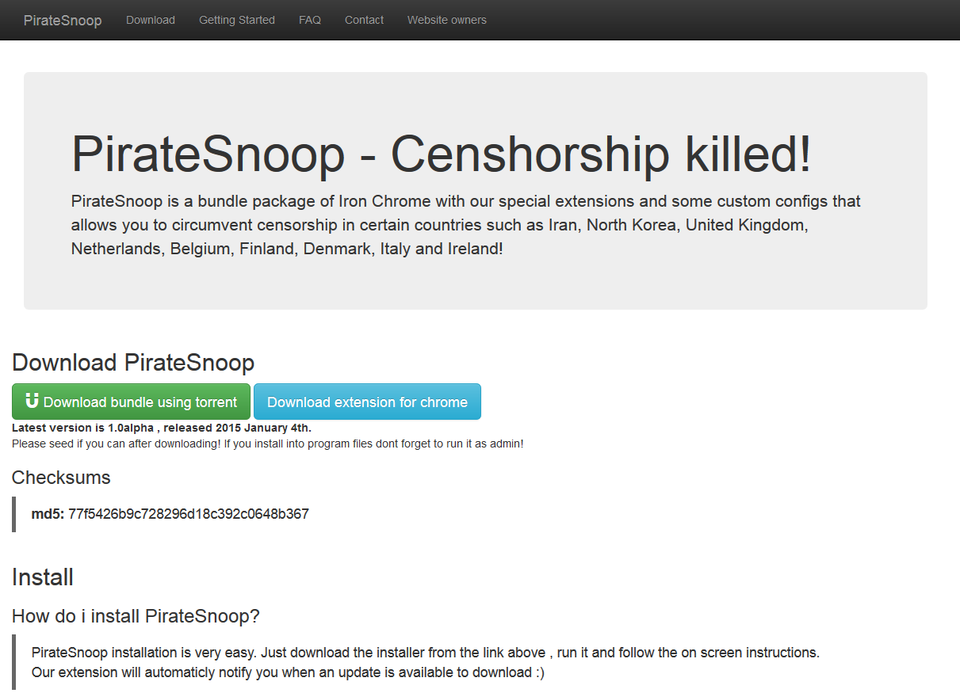
Task: Go to the Getting Started page
Action: pyautogui.click(x=237, y=20)
